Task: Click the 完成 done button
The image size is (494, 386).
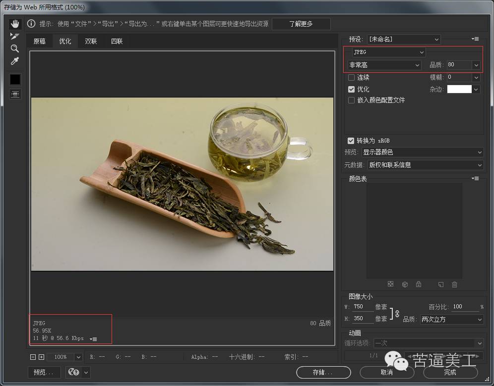Action: click(x=450, y=373)
